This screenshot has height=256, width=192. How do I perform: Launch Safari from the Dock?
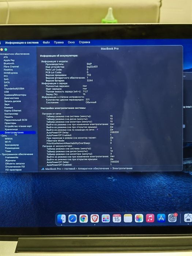tap(72, 218)
